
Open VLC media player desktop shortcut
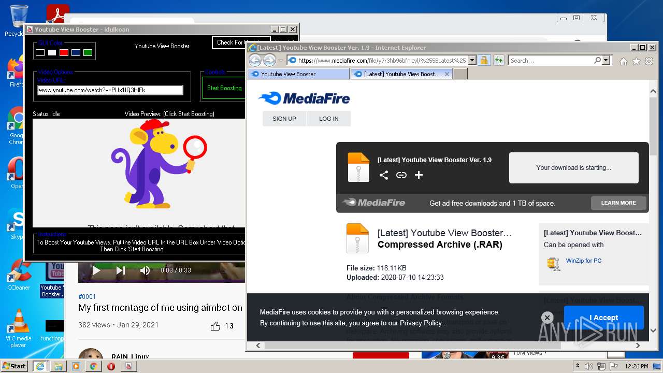(x=19, y=328)
